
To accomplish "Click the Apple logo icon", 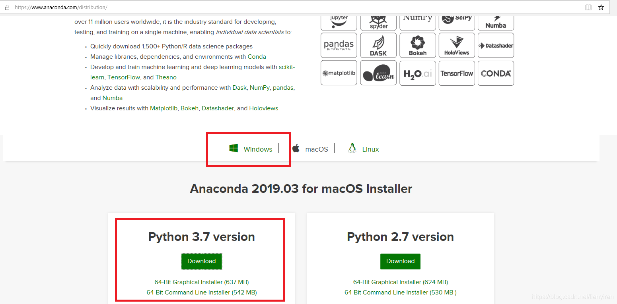I will 296,148.
